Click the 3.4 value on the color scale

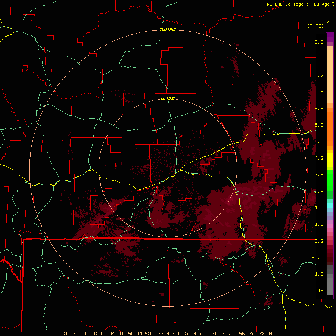point(319,175)
